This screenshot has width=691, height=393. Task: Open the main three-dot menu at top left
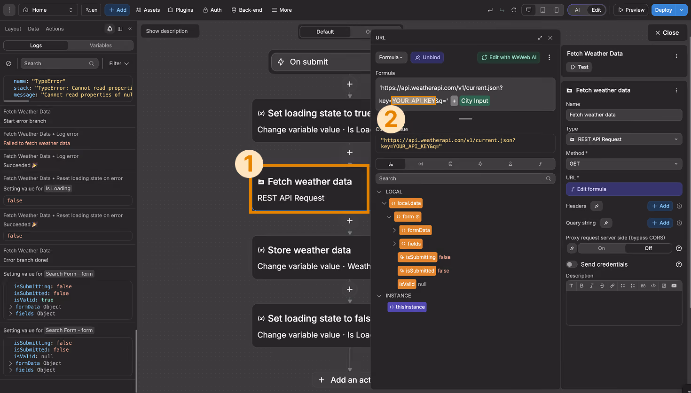coord(9,10)
